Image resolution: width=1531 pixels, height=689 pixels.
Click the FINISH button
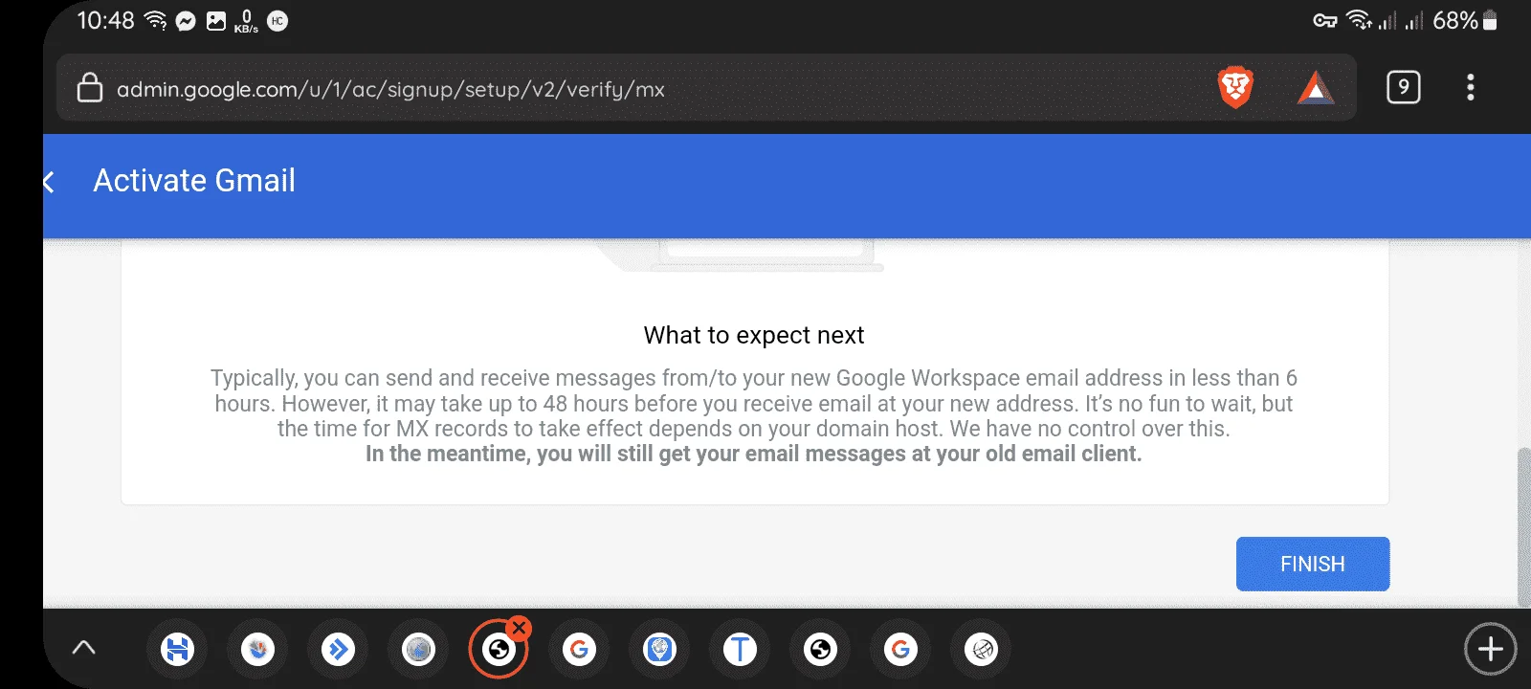[1313, 564]
